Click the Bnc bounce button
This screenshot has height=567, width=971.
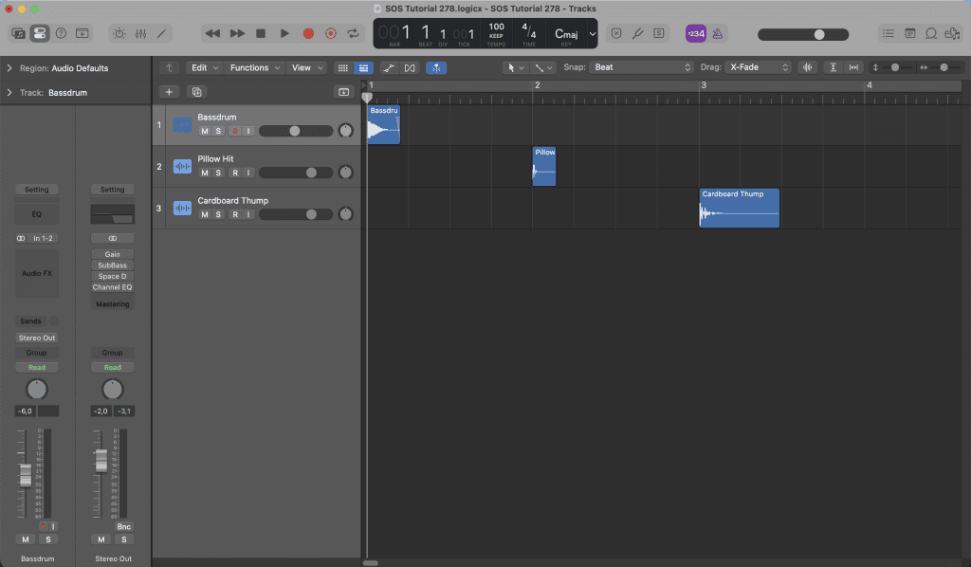[123, 526]
